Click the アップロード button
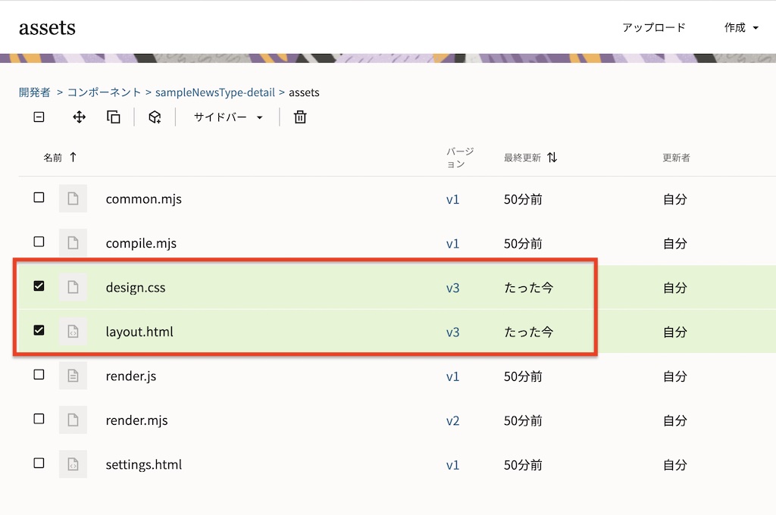Viewport: 776px width, 515px height. click(653, 28)
